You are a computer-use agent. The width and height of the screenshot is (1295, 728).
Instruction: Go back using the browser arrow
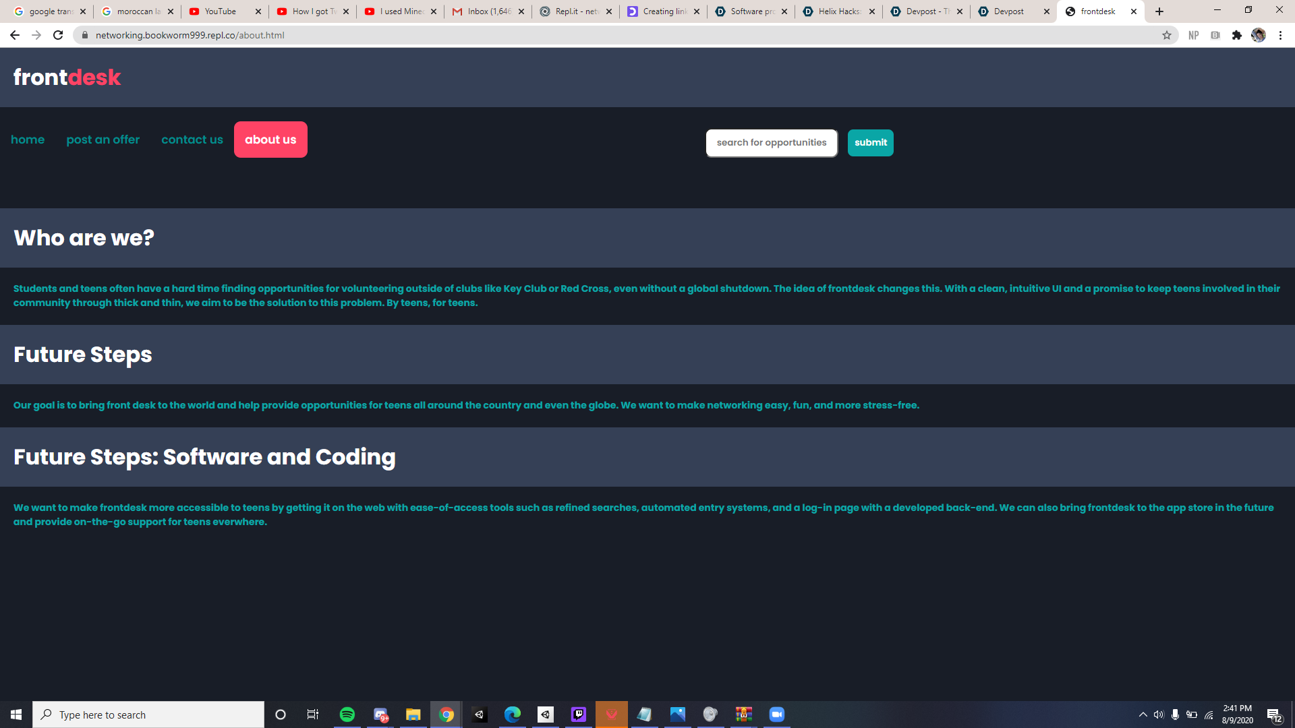click(x=14, y=35)
